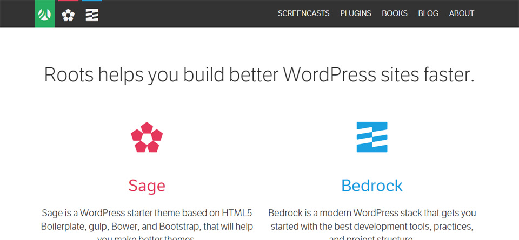This screenshot has width=519, height=240.
Task: Select the Sage flower icon in navbar
Action: 68,15
